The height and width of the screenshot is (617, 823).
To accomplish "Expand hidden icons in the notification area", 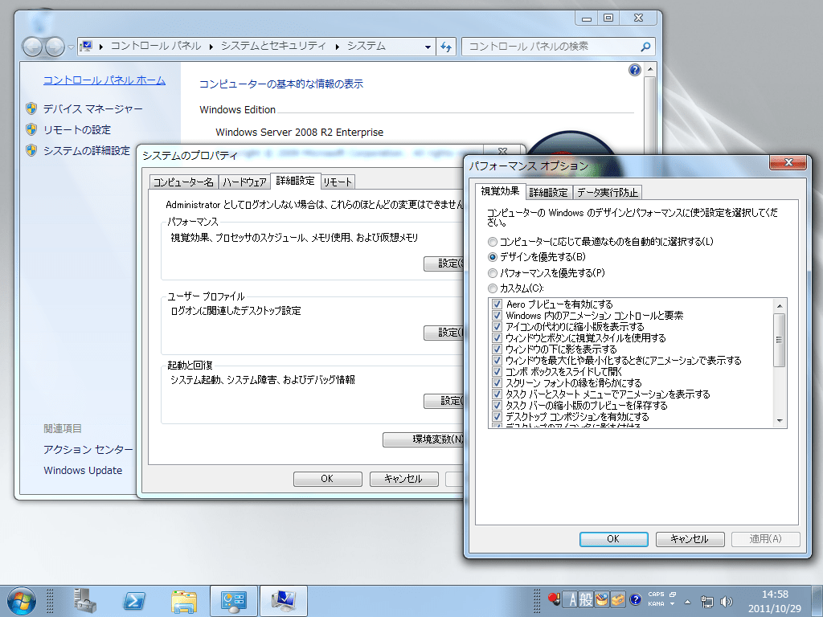I will point(687,602).
